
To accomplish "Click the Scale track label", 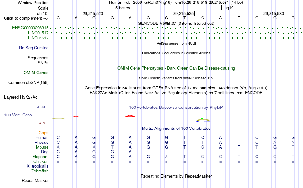I will coord(43,8).
